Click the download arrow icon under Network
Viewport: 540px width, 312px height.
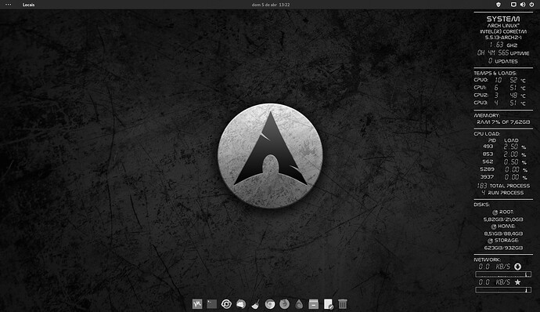[x=517, y=267]
